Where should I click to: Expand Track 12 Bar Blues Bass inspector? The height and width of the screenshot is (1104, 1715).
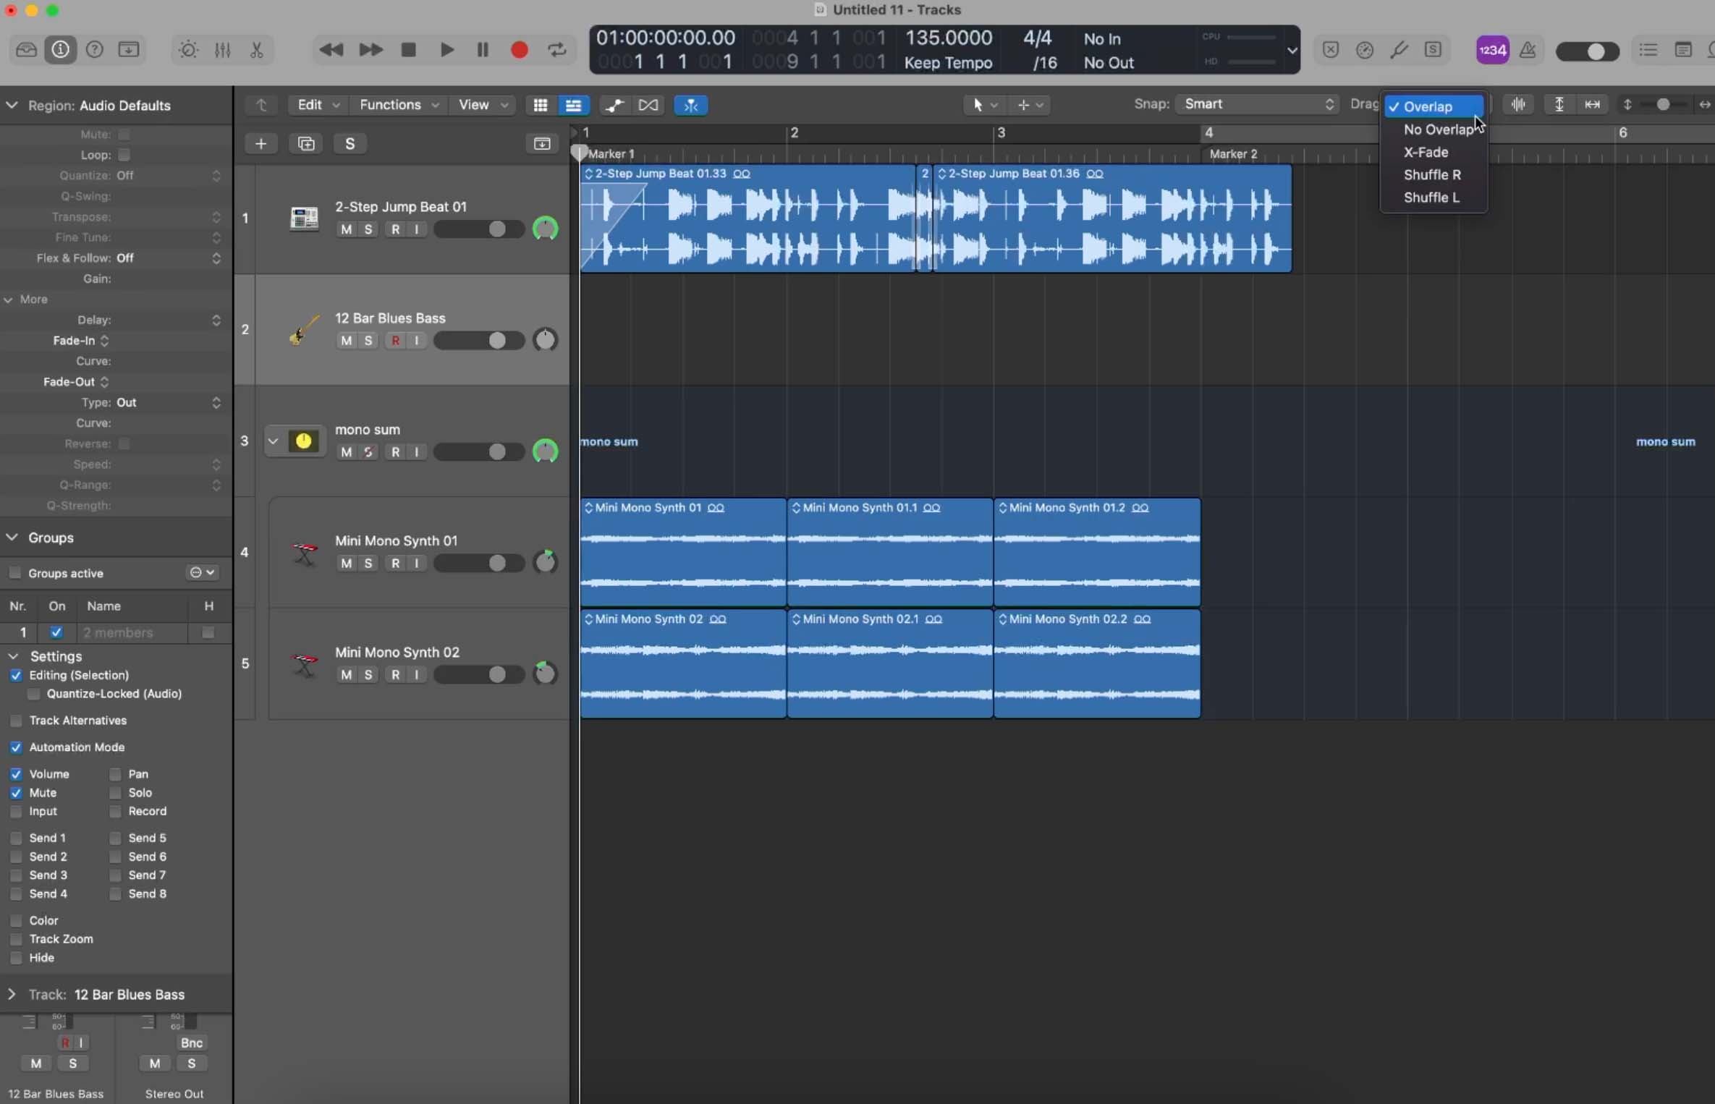[x=12, y=994]
